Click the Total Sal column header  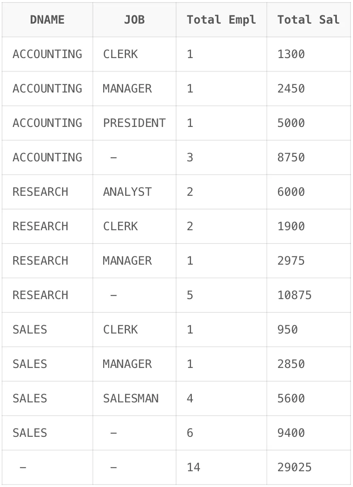[309, 20]
